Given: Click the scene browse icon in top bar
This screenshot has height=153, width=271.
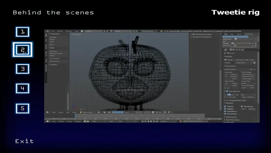Looking at the screenshot, I should click(111, 31).
